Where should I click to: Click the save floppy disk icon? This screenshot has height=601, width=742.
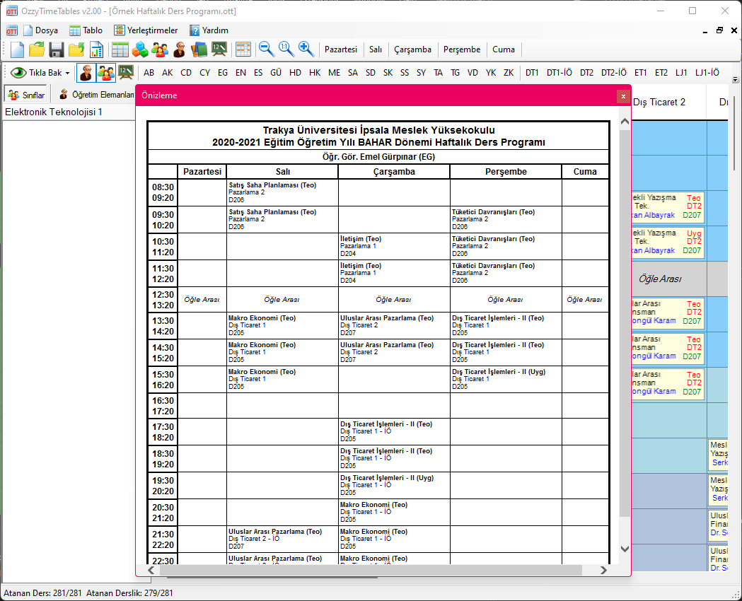point(57,49)
